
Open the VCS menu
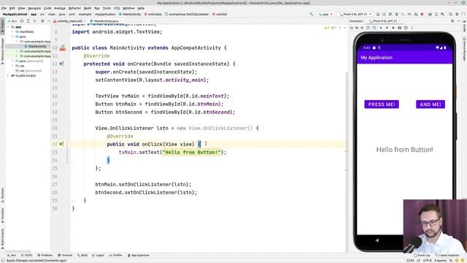click(x=117, y=8)
